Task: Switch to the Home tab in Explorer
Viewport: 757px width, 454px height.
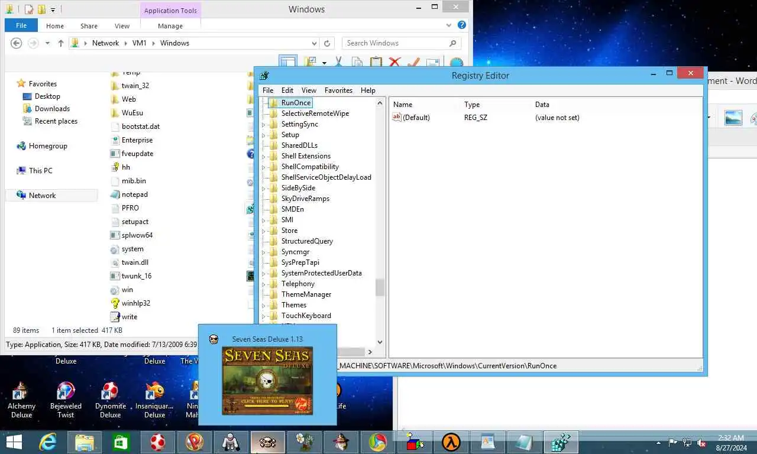Action: 55,26
